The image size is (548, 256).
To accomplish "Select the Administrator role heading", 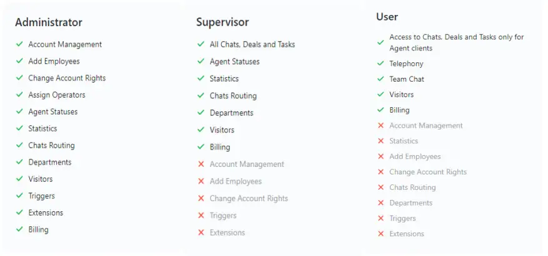I will pyautogui.click(x=49, y=22).
